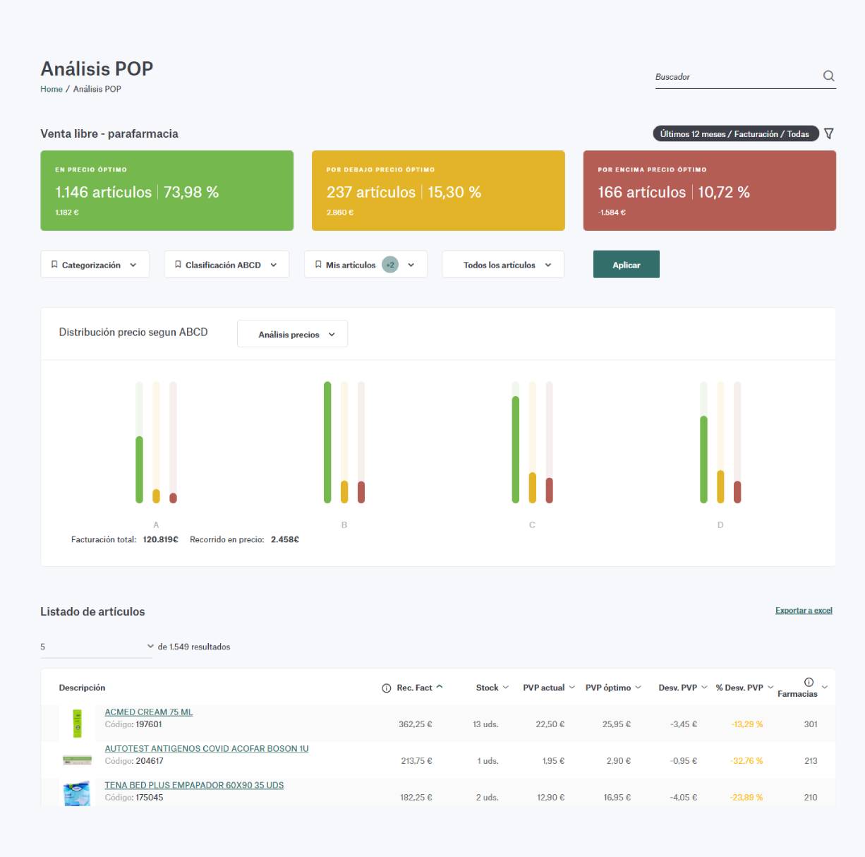Click the 25,95 € PVP óptimo value
Image resolution: width=865 pixels, height=857 pixels.
pyautogui.click(x=617, y=724)
